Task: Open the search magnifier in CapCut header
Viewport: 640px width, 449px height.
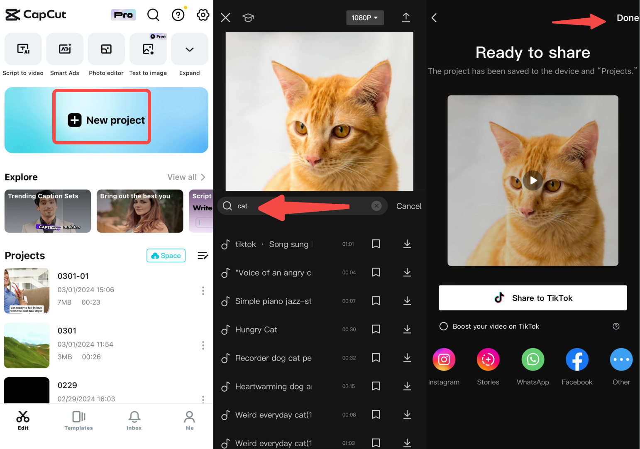Action: coord(153,15)
